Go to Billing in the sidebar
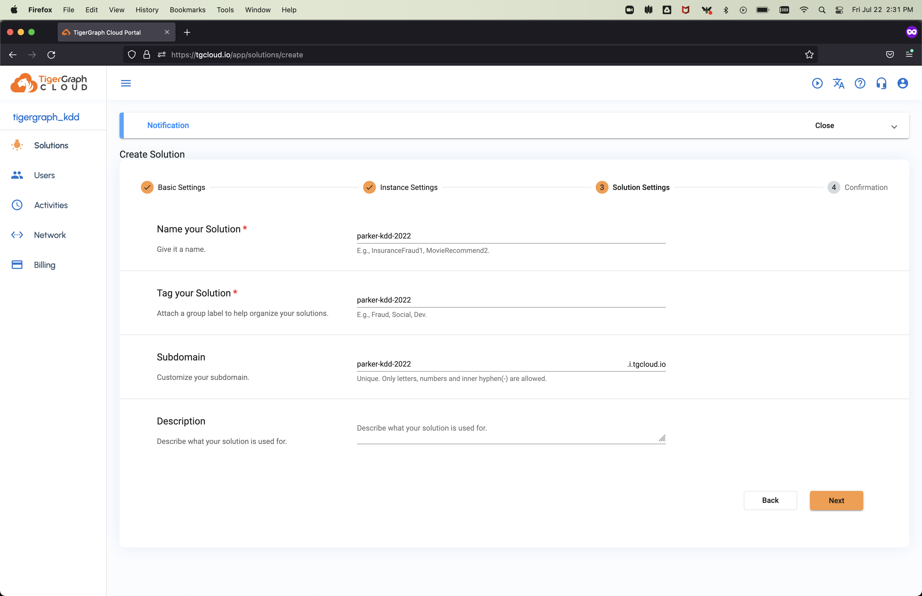922x596 pixels. pyautogui.click(x=45, y=265)
